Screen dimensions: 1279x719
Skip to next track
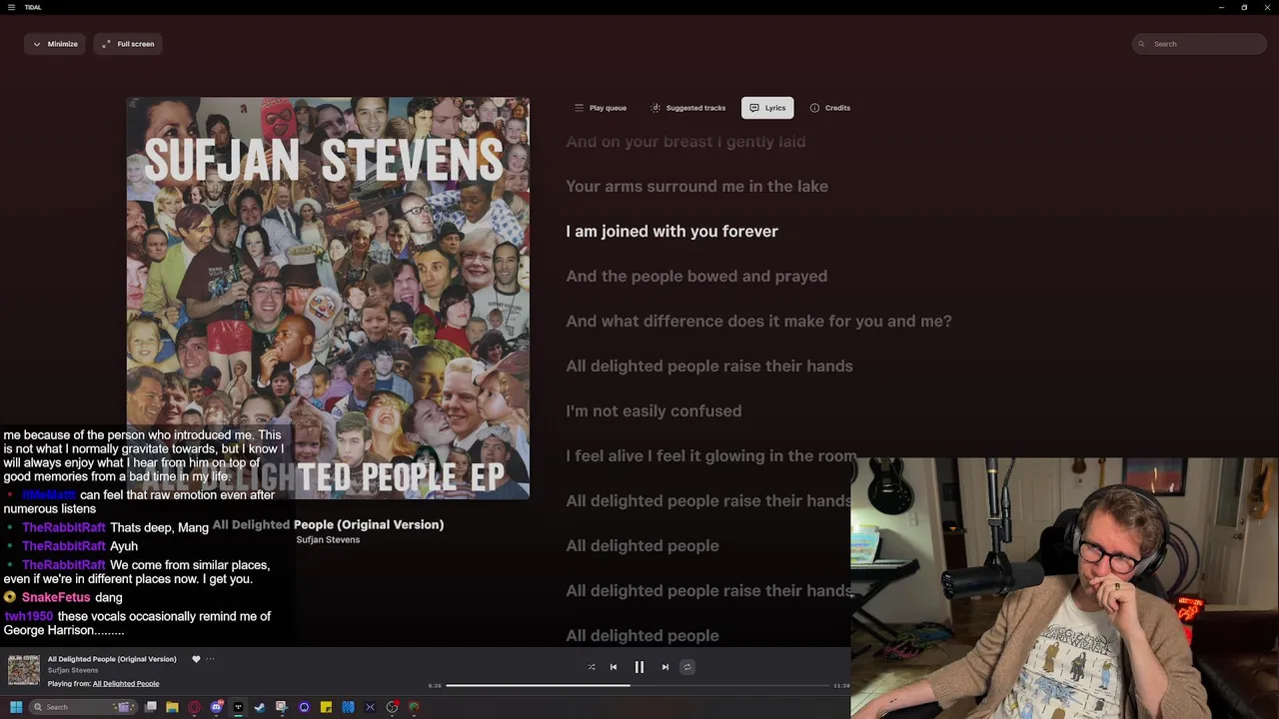point(665,667)
